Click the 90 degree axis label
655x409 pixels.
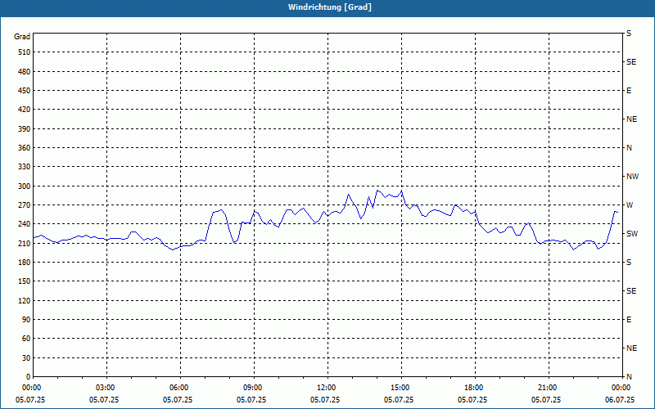pyautogui.click(x=26, y=319)
